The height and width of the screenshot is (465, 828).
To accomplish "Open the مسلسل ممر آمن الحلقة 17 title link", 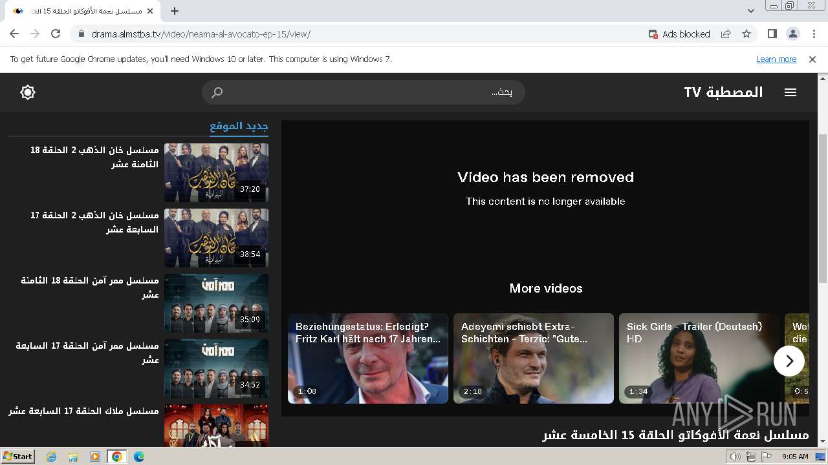I will (x=87, y=353).
